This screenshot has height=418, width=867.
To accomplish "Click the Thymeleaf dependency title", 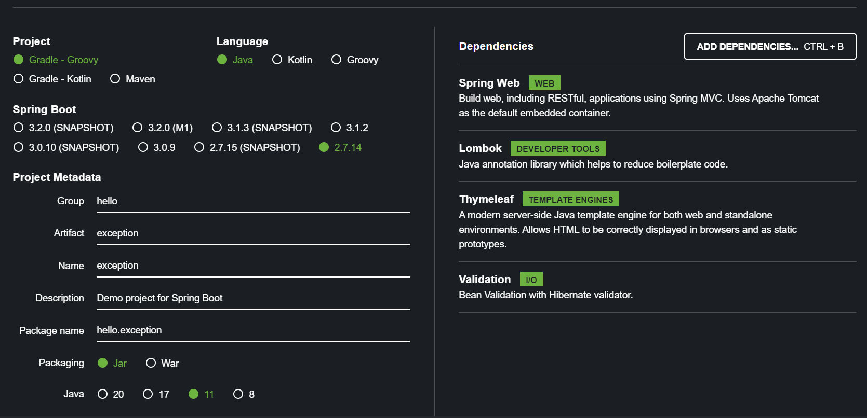I will (486, 199).
